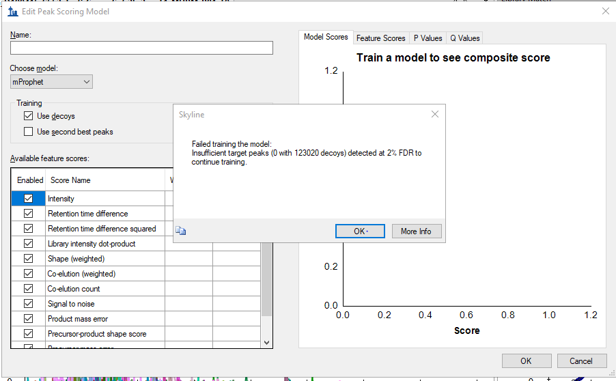Close the Edit Peak Scoring Model window
This screenshot has width=616, height=381.
point(605,11)
